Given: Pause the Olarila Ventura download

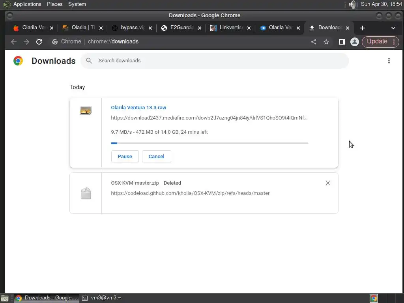Looking at the screenshot, I should (125, 156).
